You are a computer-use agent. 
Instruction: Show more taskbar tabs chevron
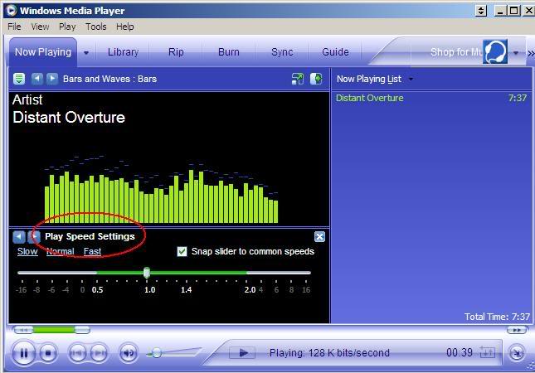pos(531,54)
